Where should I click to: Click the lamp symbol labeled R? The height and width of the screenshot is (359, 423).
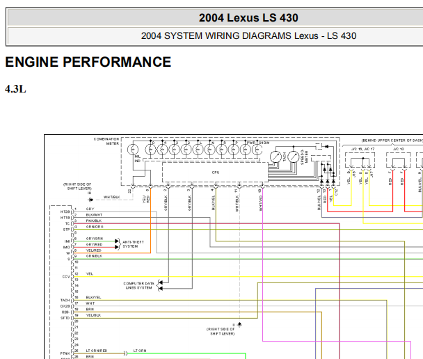point(221,149)
